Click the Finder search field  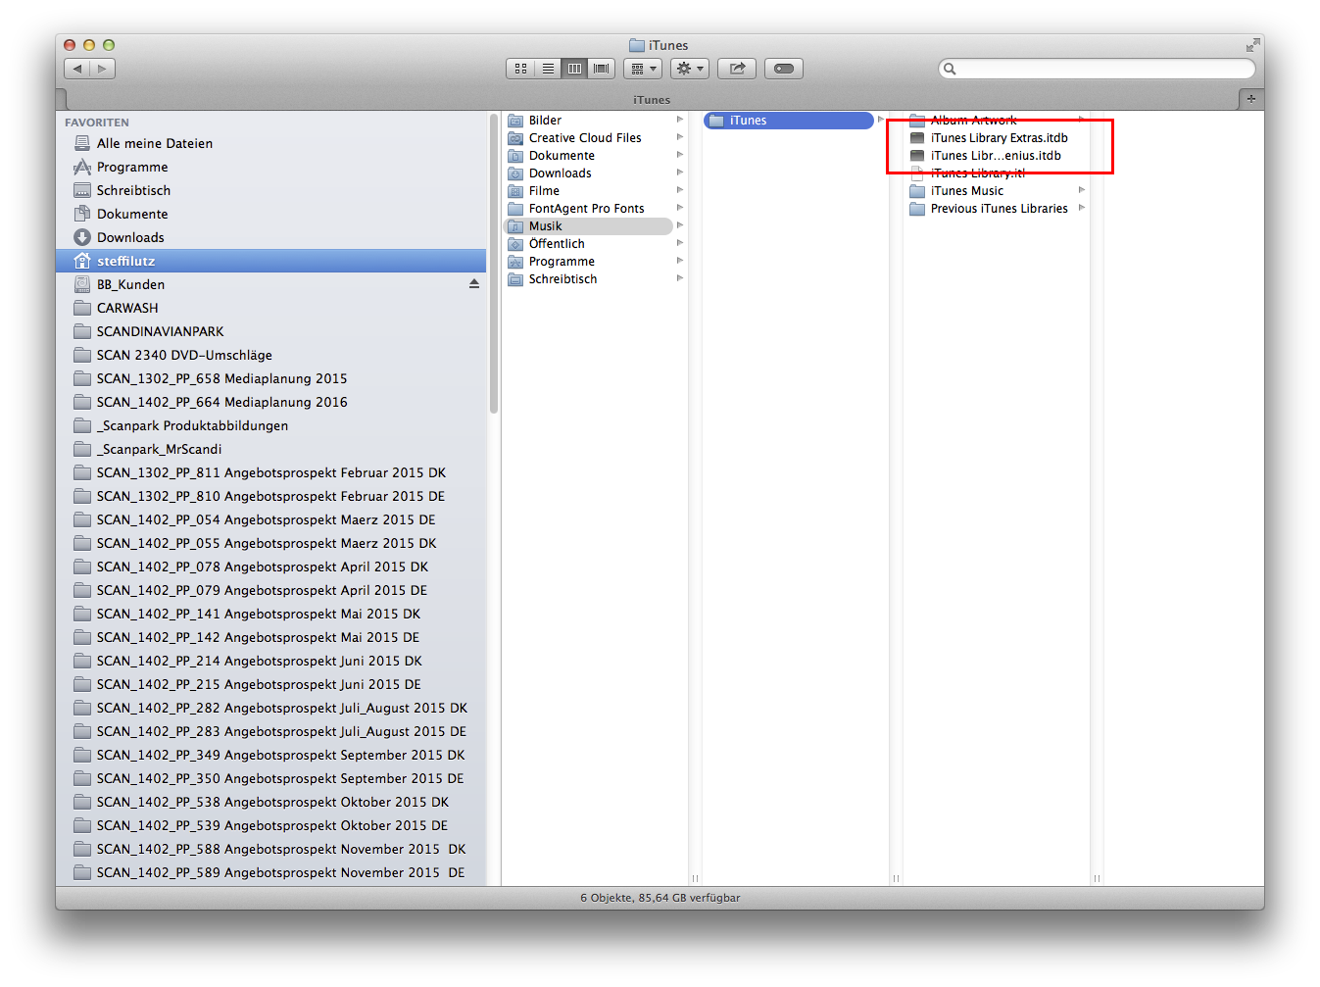(x=1098, y=69)
